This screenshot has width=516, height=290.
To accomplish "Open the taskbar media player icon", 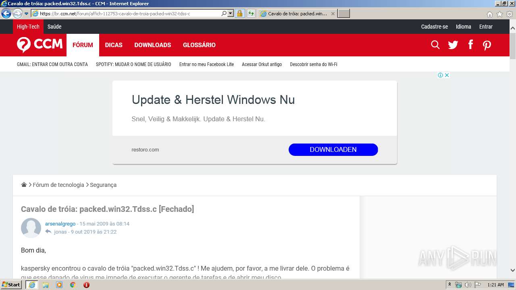I will pos(59,285).
